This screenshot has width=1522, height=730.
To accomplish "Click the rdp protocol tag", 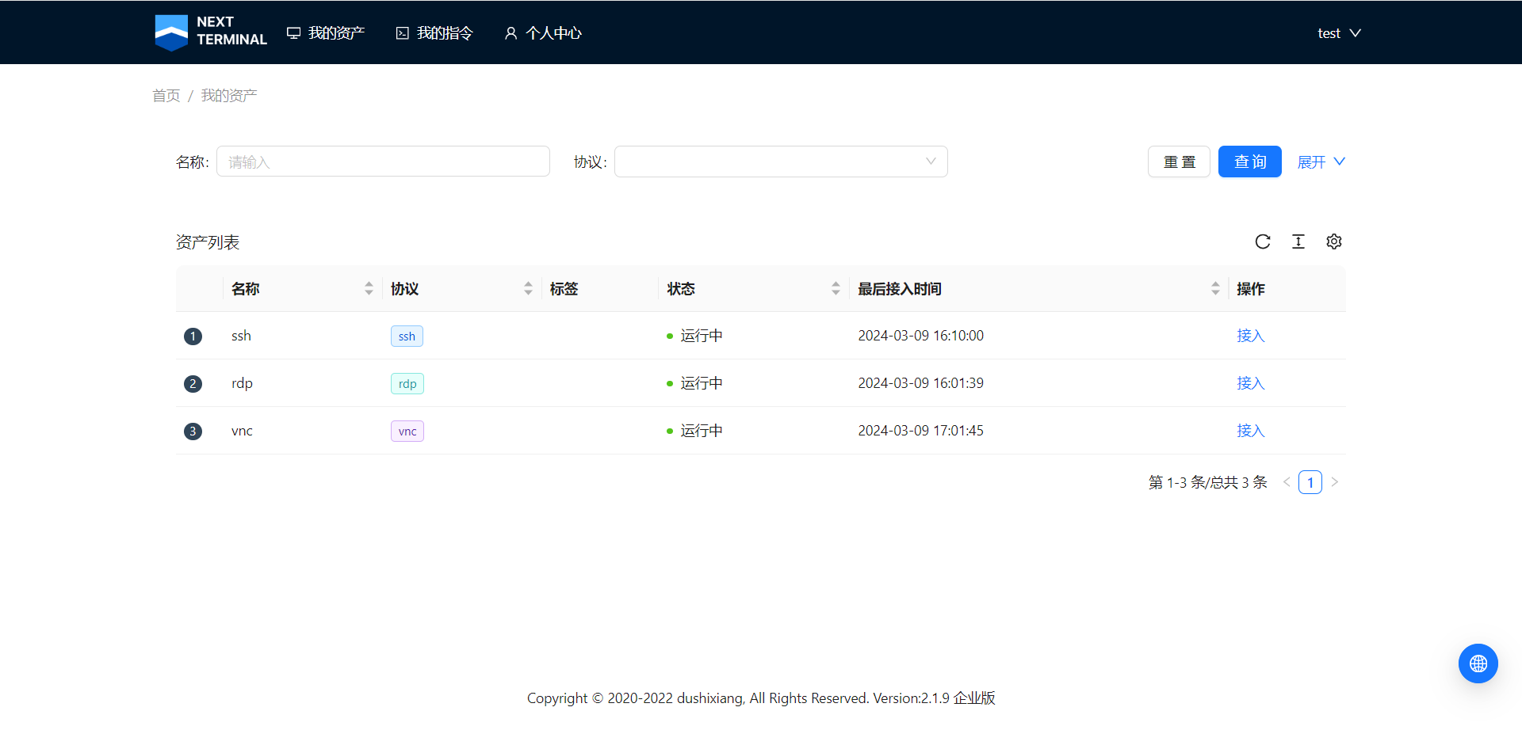I will (407, 384).
